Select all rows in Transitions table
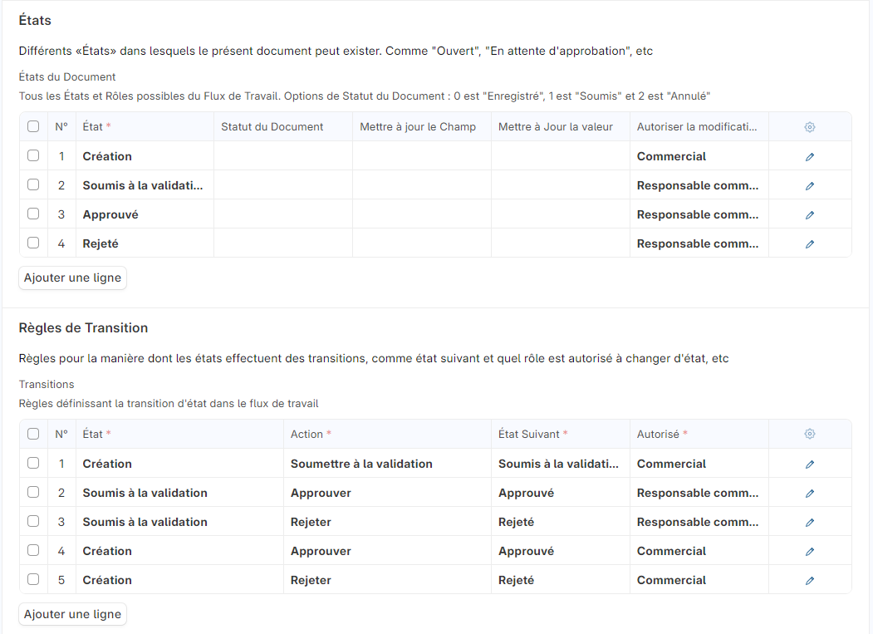This screenshot has height=634, width=873. point(33,434)
